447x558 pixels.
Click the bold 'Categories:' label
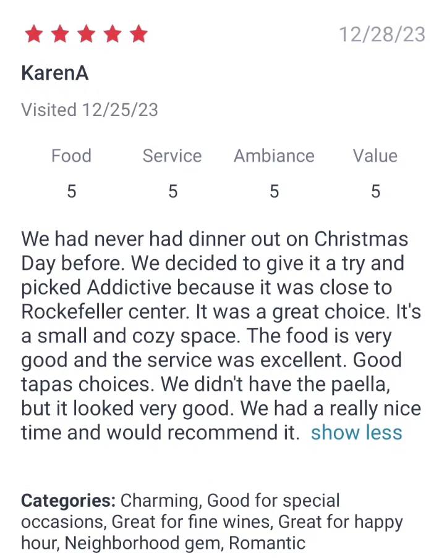pos(68,500)
